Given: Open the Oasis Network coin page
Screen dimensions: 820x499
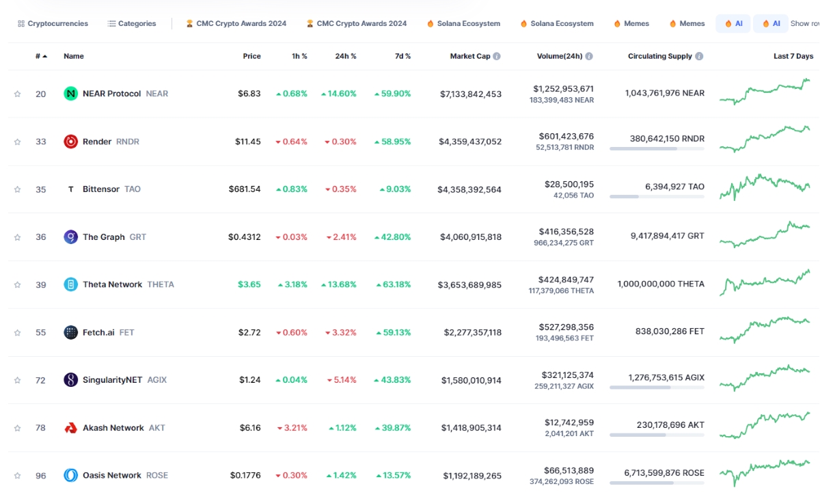Looking at the screenshot, I should click(x=113, y=476).
